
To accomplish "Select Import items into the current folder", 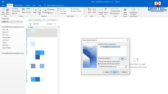I will click(x=99, y=62).
